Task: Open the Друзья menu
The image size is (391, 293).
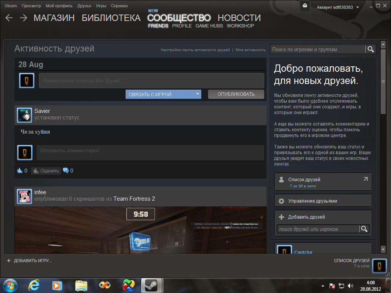Action: pyautogui.click(x=84, y=6)
